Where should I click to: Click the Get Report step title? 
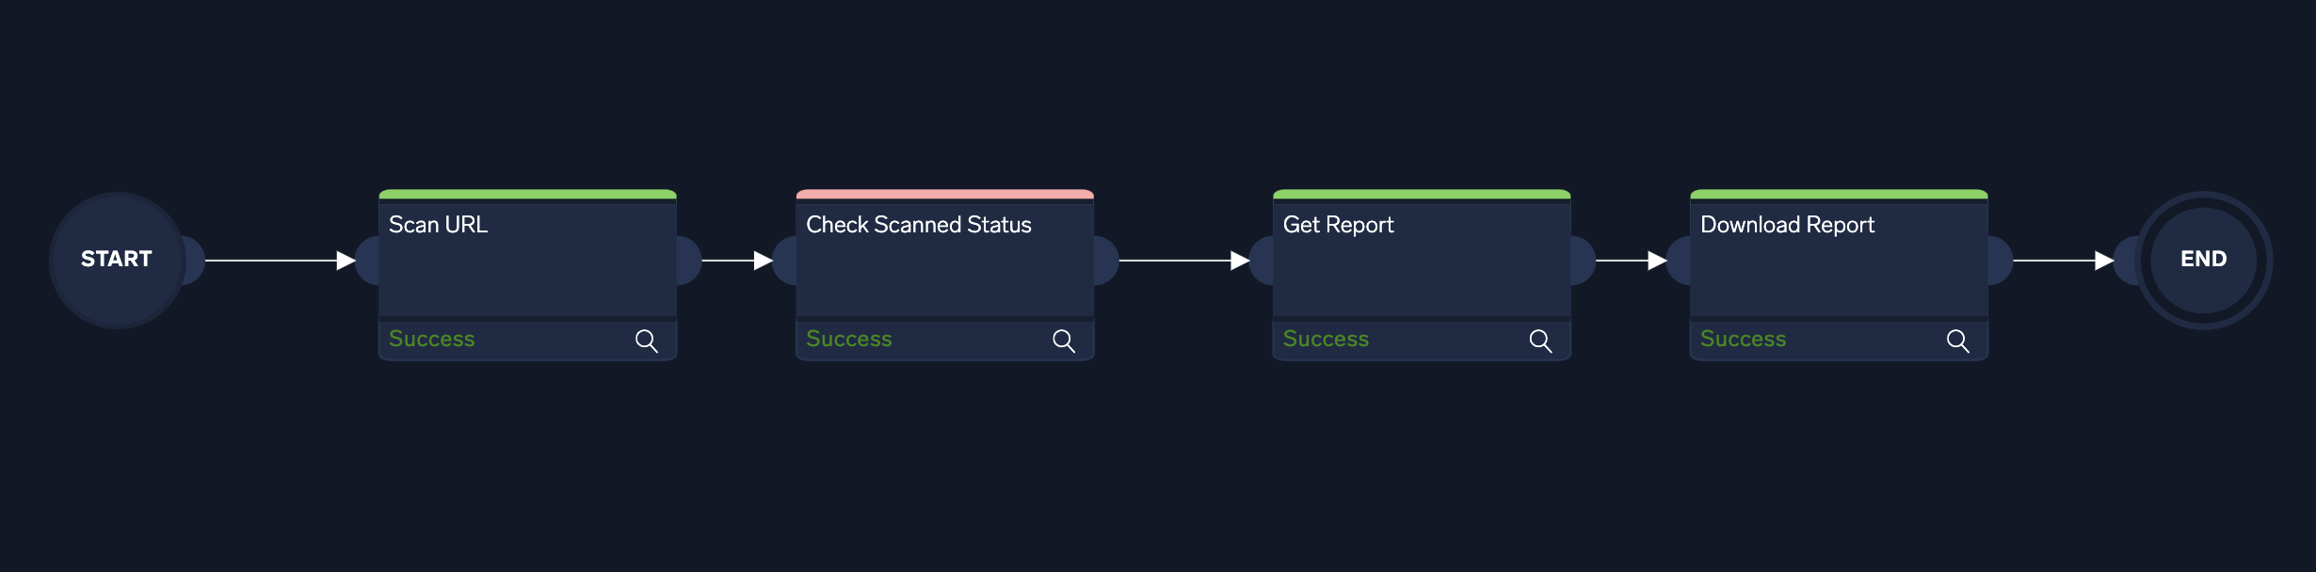(x=1338, y=225)
